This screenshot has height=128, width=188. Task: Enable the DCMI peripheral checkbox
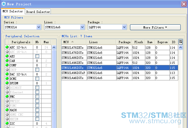(37, 79)
